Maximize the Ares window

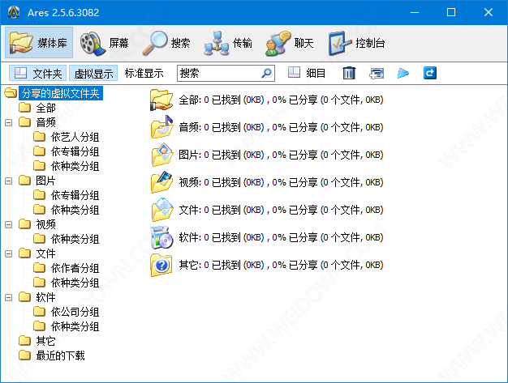[x=451, y=12]
